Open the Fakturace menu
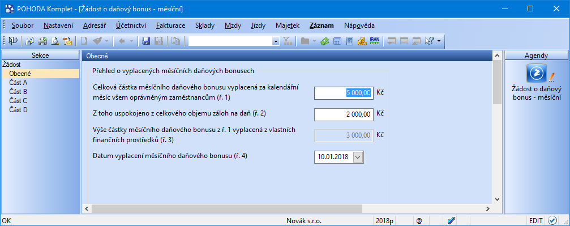The width and height of the screenshot is (570, 226). coord(171,25)
